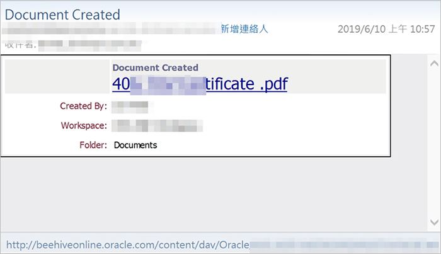
Task: Click the blurred Created By value
Action: point(130,106)
